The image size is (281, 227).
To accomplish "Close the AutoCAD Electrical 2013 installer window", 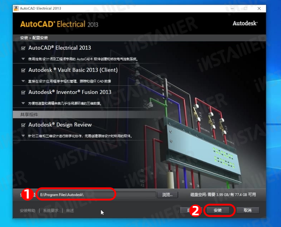I will pos(259,9).
